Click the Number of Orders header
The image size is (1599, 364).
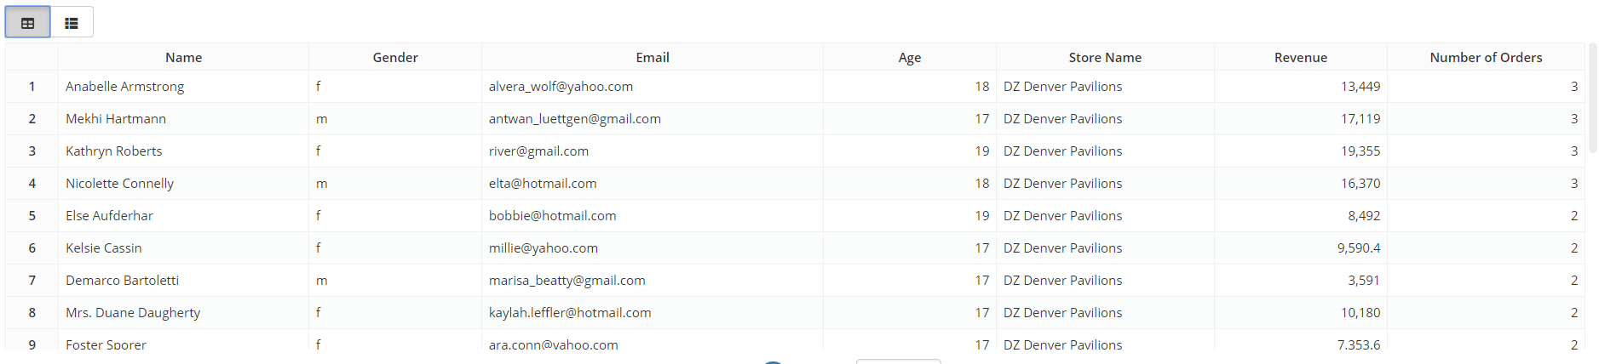tap(1486, 58)
